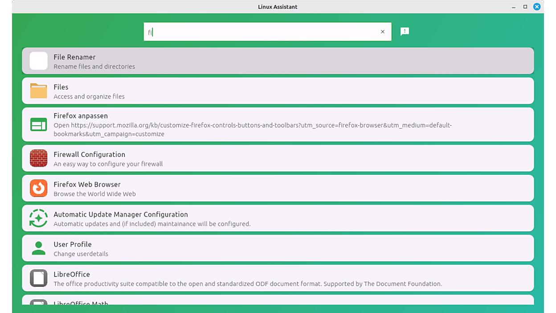
Task: Click the LibreOffice document icon
Action: tap(39, 278)
